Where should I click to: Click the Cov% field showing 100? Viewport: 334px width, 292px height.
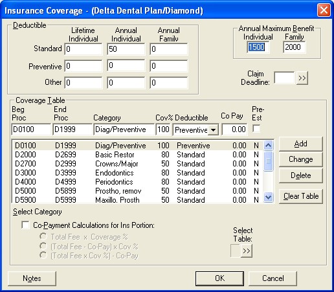tap(163, 129)
